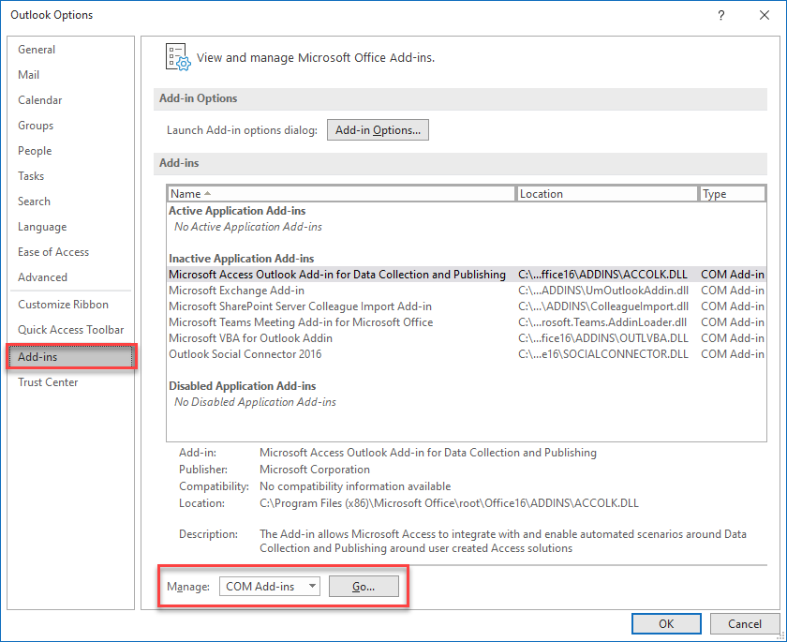Select the Microsoft Exchange Add-in row
Image resolution: width=787 pixels, height=642 pixels.
click(466, 291)
